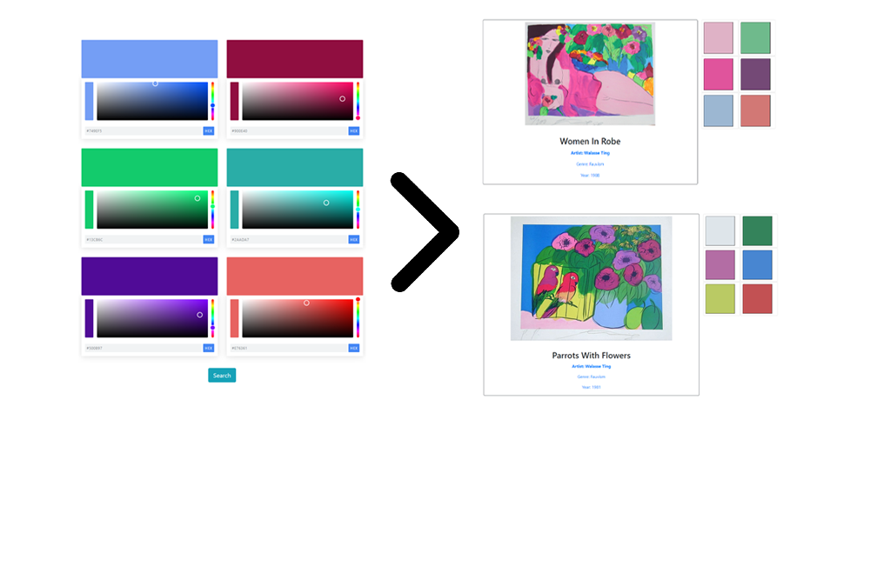Open the artist link under Women In Robe
Image resolution: width=870 pixels, height=573 pixels.
pos(591,153)
